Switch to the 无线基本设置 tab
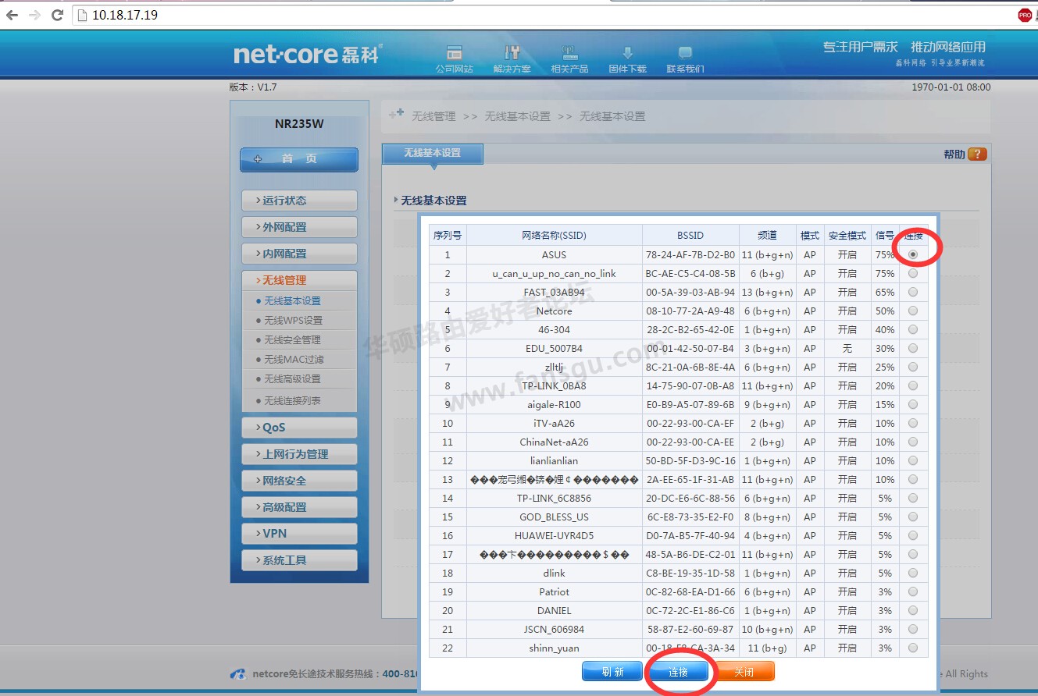1038x696 pixels. [433, 154]
